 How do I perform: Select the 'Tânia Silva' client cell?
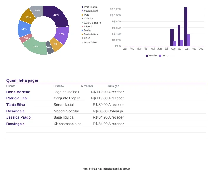(x=16, y=105)
